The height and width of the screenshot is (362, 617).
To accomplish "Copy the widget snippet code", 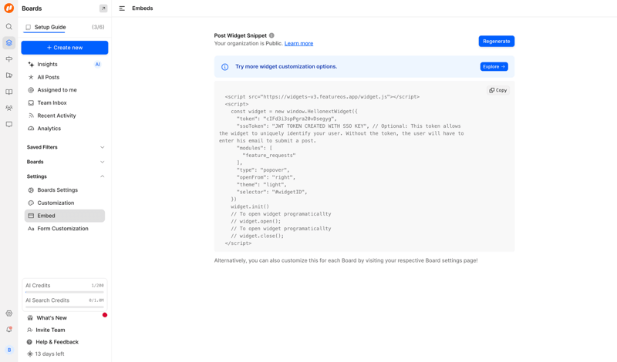I will [x=497, y=90].
